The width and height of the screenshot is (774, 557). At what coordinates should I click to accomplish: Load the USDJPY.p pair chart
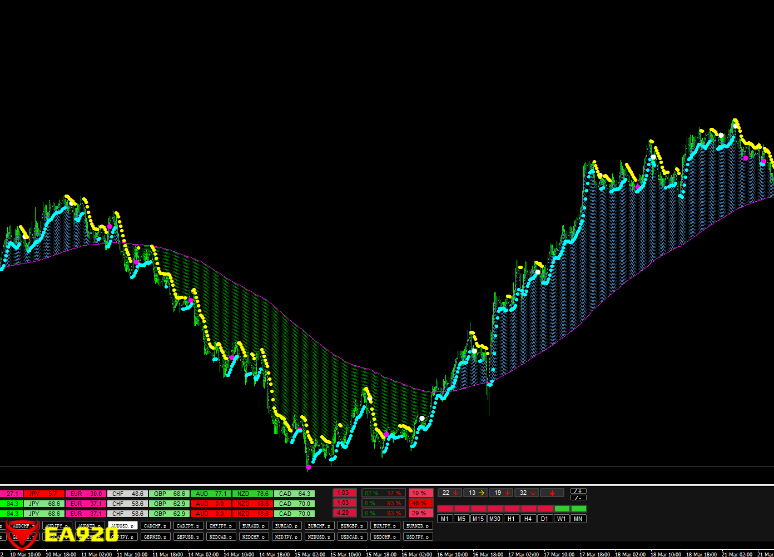[418, 537]
